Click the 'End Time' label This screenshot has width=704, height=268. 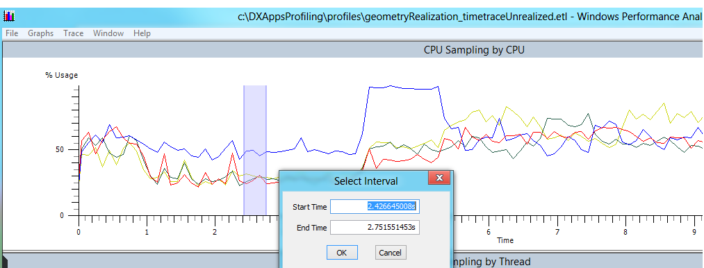pos(311,228)
